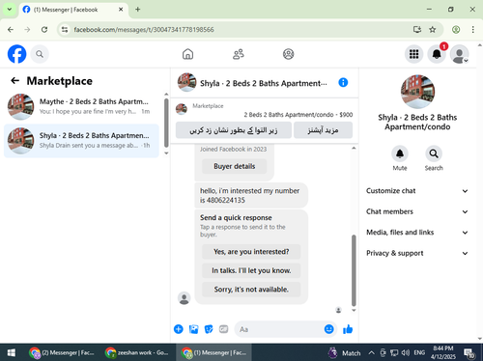The image size is (483, 361).
Task: Open the Maythe 2 Beds conversation
Action: [x=81, y=106]
